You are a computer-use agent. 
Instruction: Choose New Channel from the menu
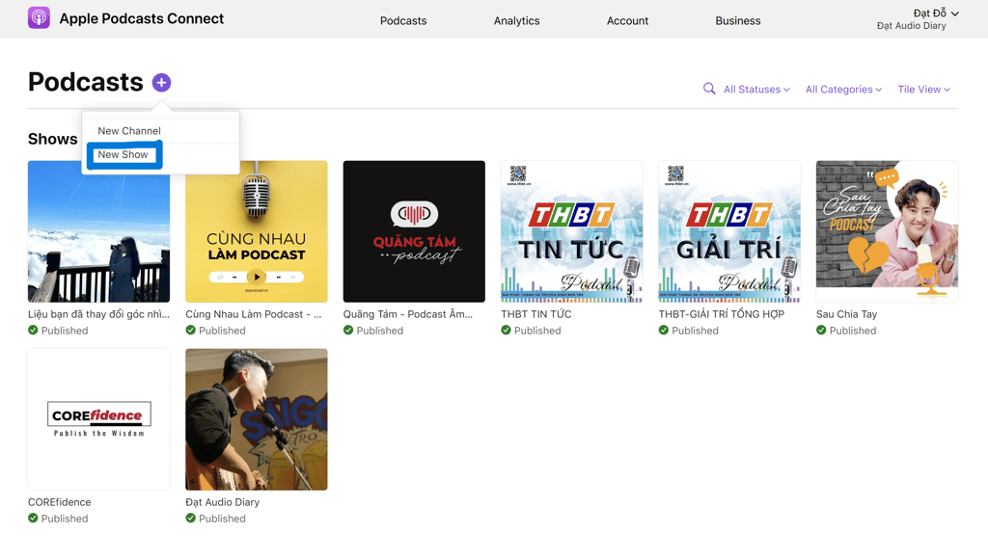129,131
